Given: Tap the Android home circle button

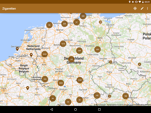Looking at the screenshot, I should [75, 109].
